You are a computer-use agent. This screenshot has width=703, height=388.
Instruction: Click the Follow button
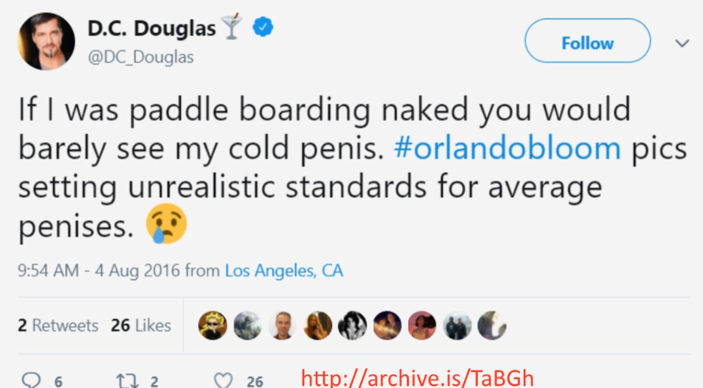(x=587, y=41)
